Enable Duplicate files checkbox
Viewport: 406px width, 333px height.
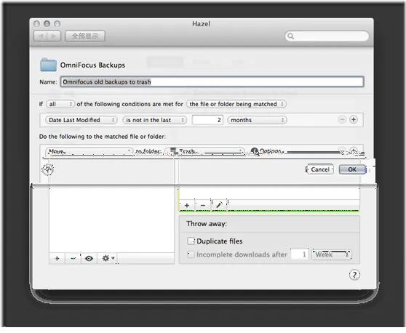point(191,241)
